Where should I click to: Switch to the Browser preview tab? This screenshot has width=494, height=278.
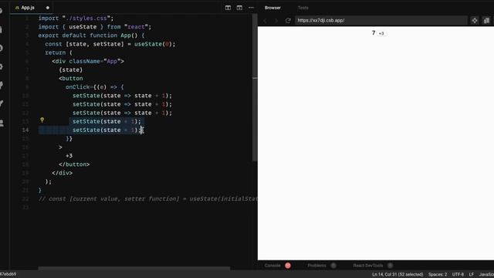[x=272, y=8]
